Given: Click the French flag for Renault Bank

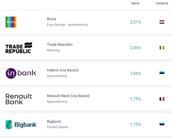Looking at the screenshot, I should tap(162, 99).
